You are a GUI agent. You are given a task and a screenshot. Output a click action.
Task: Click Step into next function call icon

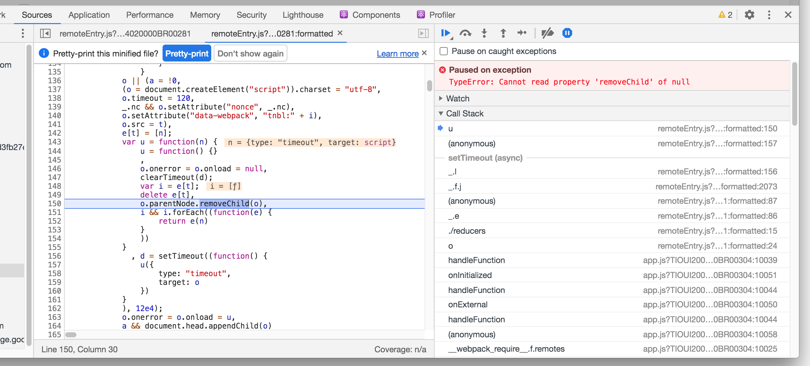484,33
